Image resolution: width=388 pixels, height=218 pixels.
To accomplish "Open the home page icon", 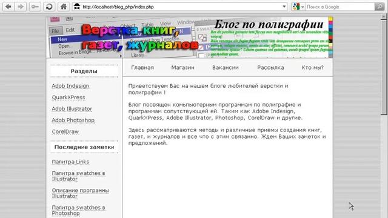I will 64,7.
